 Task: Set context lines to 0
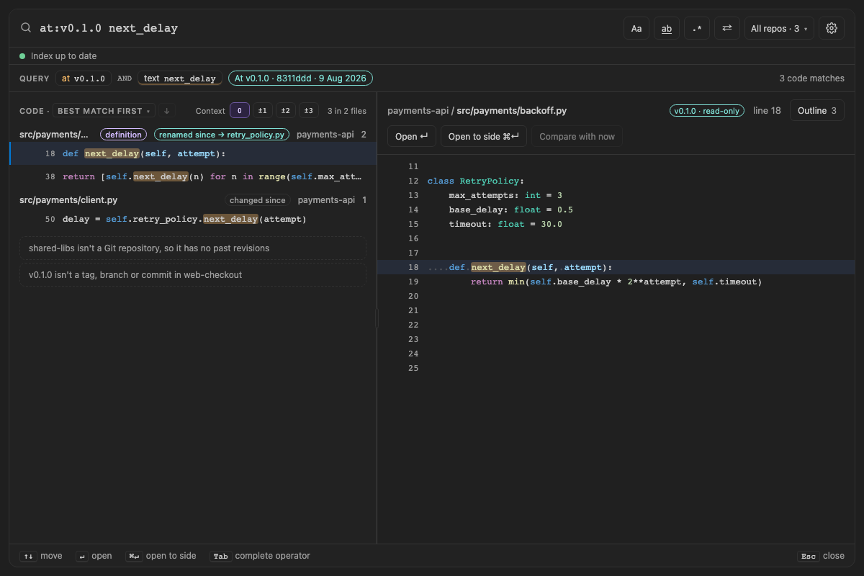(240, 111)
